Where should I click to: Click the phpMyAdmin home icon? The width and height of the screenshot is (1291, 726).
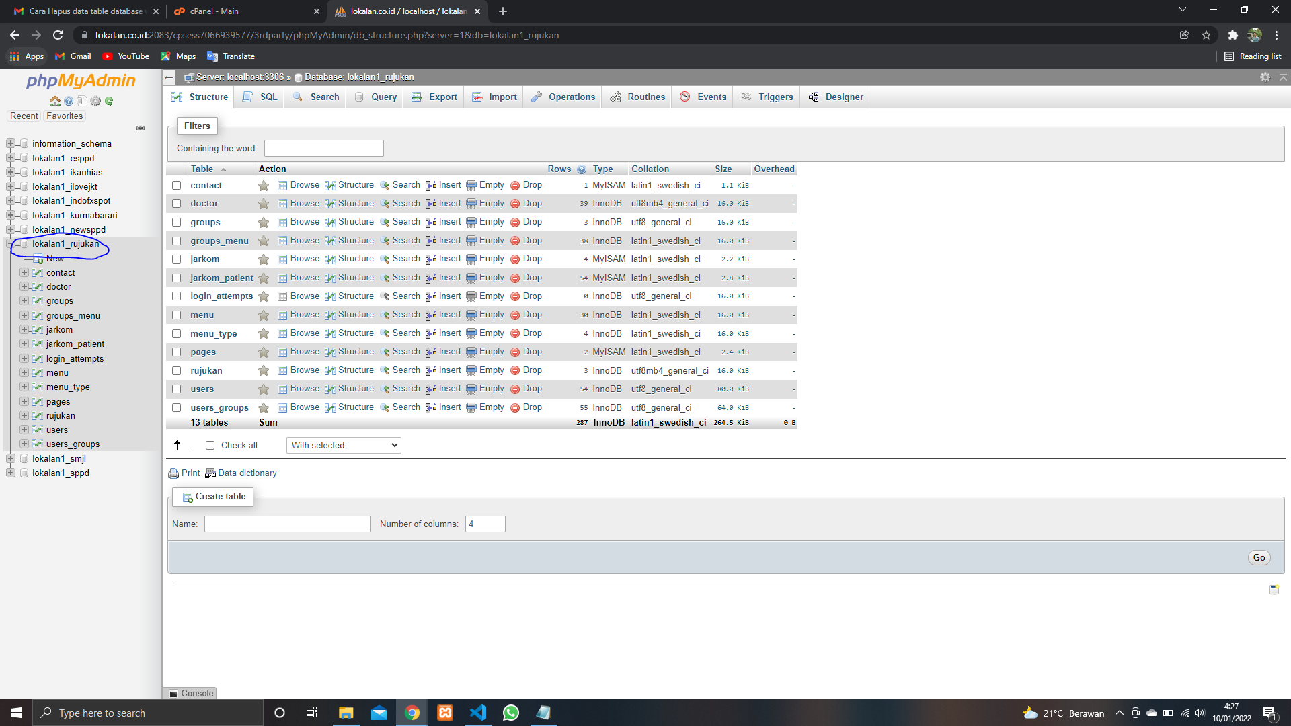pyautogui.click(x=55, y=101)
